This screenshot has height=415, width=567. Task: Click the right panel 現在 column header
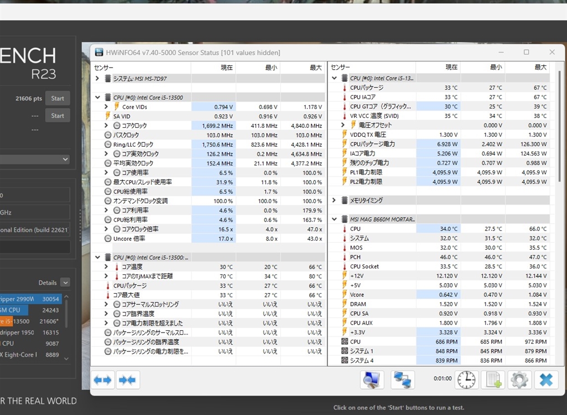[x=438, y=68]
